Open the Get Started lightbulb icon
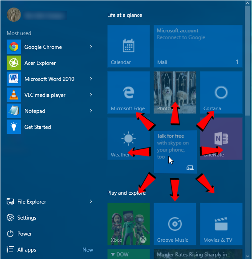The image size is (252, 260). (x=14, y=127)
